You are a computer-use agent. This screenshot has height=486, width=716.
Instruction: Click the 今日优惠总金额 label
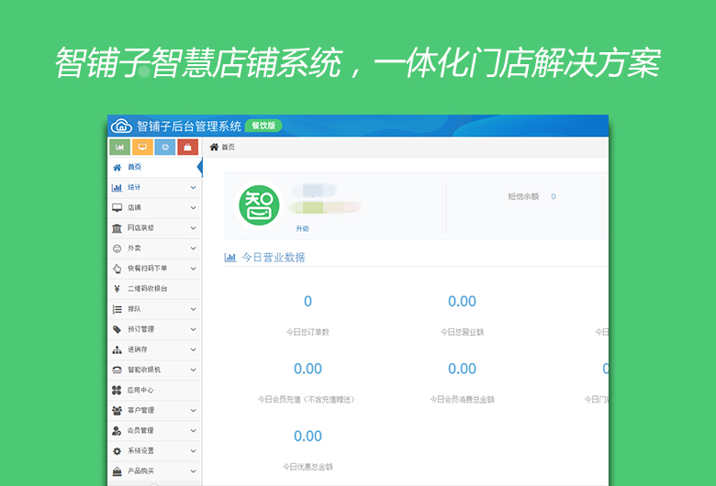click(x=308, y=467)
